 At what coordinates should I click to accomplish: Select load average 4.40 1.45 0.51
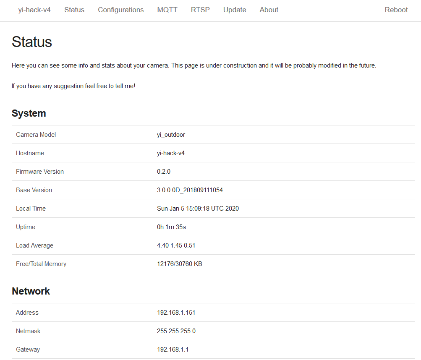coord(176,245)
